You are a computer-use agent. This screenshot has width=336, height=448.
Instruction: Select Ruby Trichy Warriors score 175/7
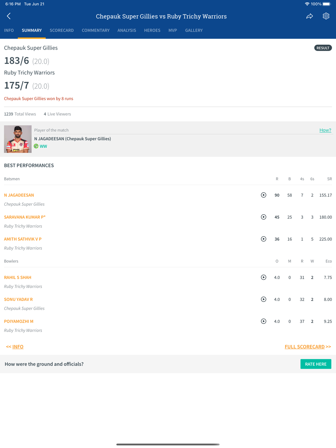pos(16,86)
